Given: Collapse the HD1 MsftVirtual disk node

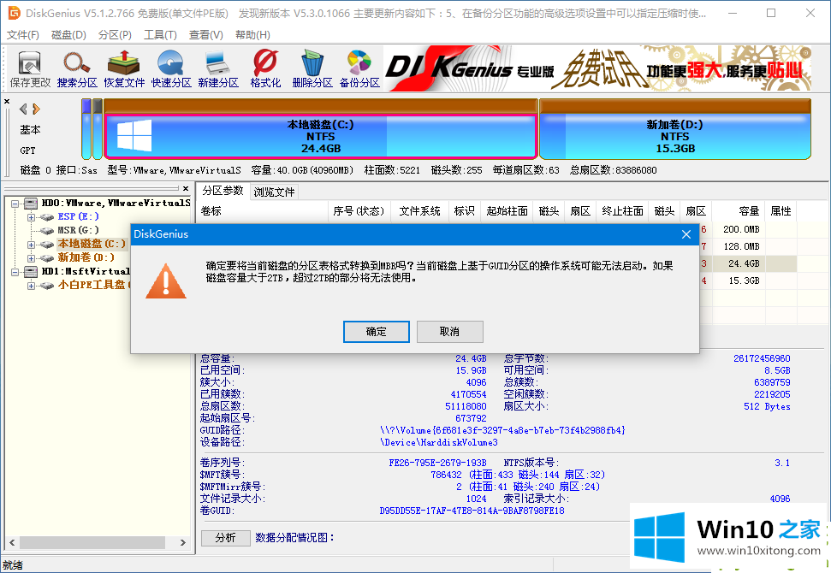Looking at the screenshot, I should (15, 272).
